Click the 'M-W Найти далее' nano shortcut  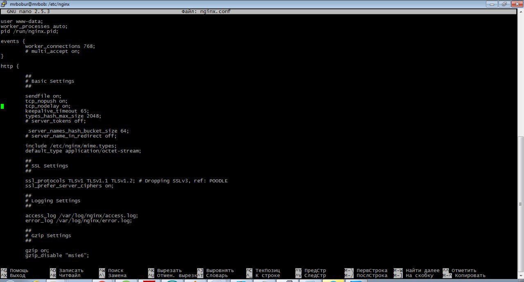[x=417, y=270]
